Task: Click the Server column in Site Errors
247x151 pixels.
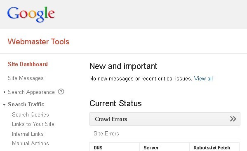Action: pos(165,147)
